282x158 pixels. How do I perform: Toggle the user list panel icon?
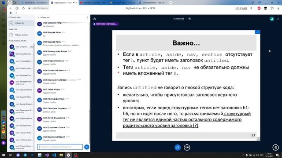pyautogui.click(x=94, y=18)
